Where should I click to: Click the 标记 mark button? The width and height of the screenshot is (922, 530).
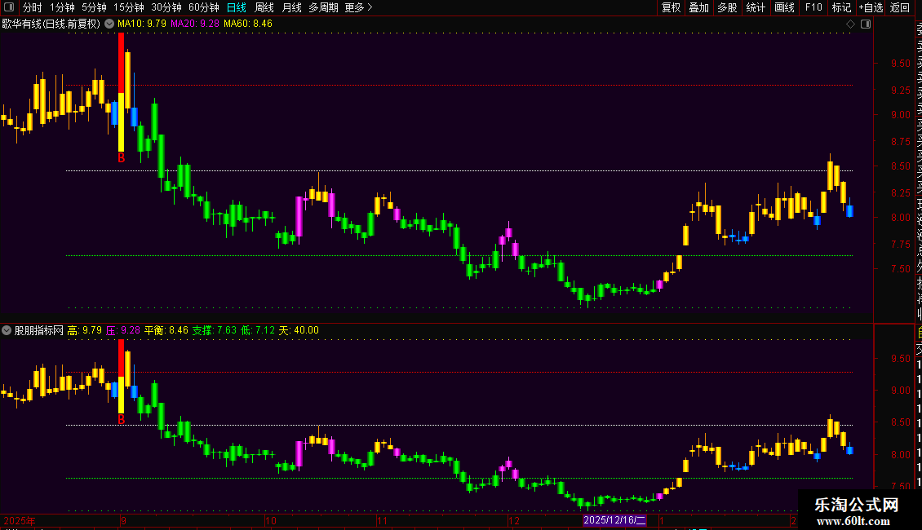click(841, 7)
